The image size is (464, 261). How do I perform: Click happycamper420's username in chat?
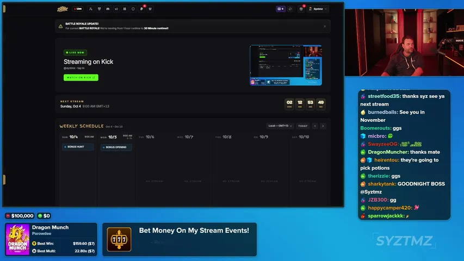[389, 208]
